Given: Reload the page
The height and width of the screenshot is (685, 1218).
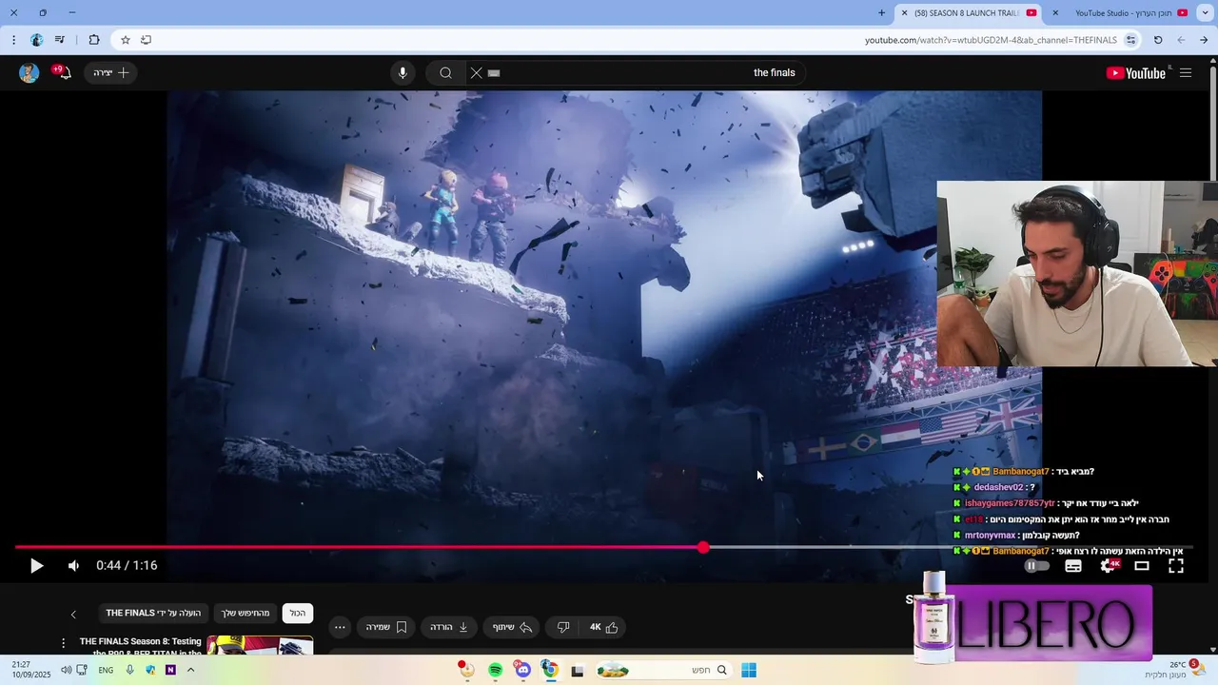Looking at the screenshot, I should [1158, 40].
